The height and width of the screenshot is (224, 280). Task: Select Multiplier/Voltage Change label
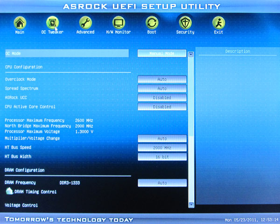(32, 138)
